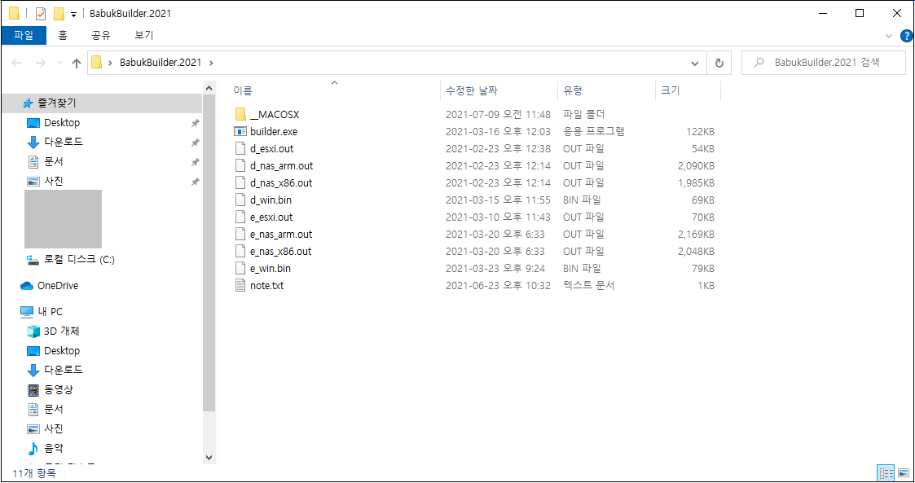This screenshot has height=483, width=915.
Task: Select 내 PC in the navigation pane
Action: 51,311
